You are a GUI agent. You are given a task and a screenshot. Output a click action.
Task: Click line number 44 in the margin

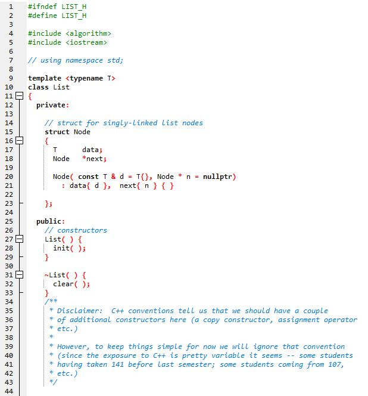tap(9, 391)
